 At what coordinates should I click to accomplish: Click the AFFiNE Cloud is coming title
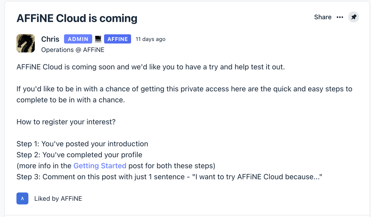(x=77, y=18)
